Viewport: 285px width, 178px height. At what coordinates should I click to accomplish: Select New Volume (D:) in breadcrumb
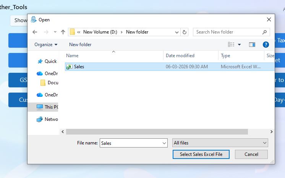[x=100, y=32]
